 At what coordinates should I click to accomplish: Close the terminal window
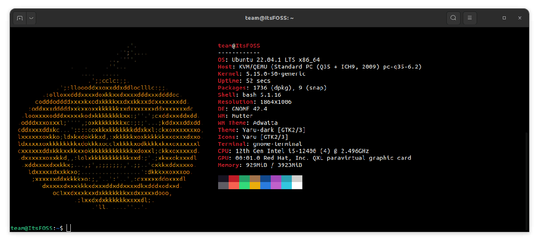tap(520, 18)
